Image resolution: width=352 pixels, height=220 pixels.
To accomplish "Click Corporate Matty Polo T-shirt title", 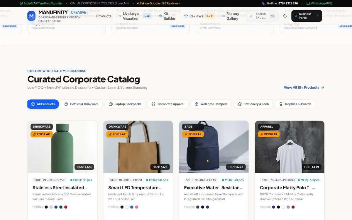I will (287, 188).
